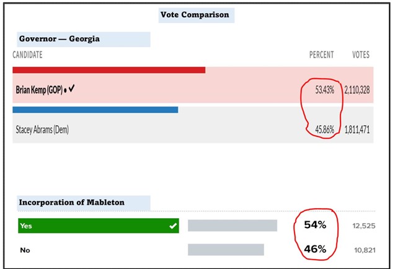The image size is (395, 269).
Task: Click the Brian Kemp (GOP) candidate name
Action: (x=38, y=89)
